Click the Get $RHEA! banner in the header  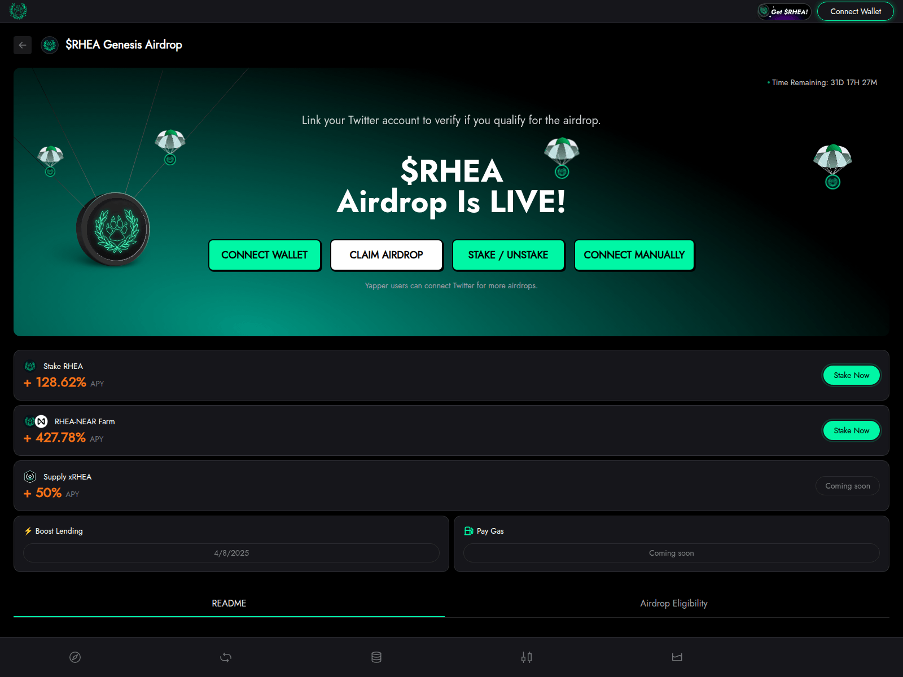click(x=784, y=11)
